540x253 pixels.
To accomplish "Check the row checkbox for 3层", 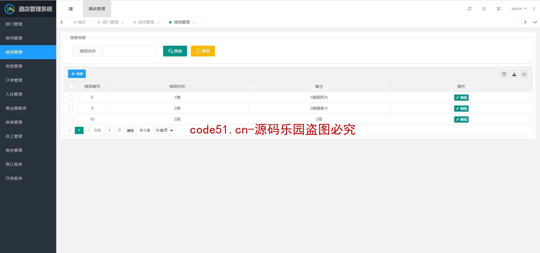I will (x=71, y=119).
